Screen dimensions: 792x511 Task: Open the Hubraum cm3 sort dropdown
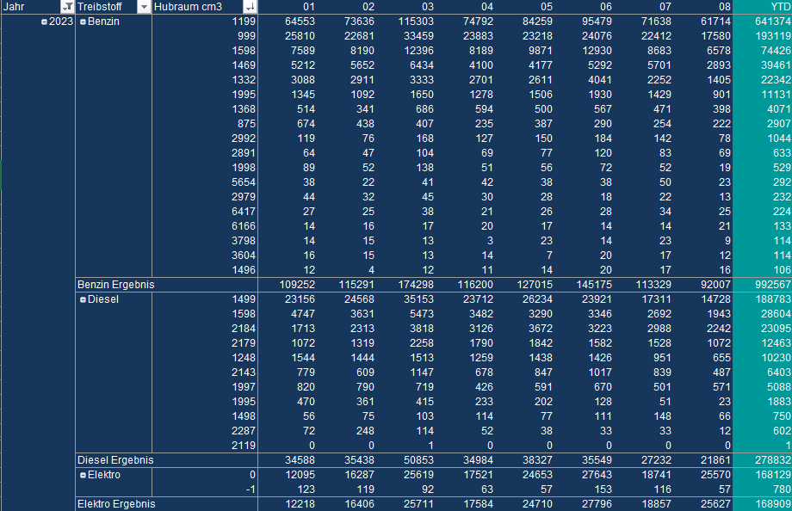tap(250, 7)
